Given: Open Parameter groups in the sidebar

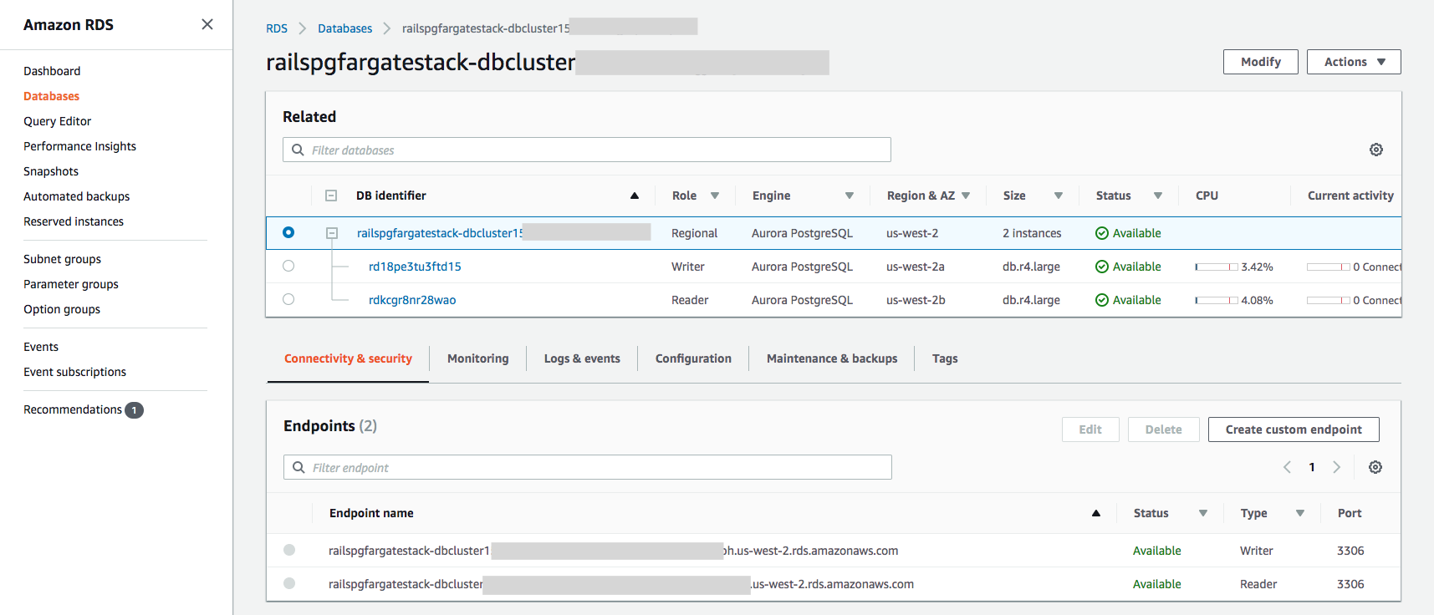Looking at the screenshot, I should (71, 284).
